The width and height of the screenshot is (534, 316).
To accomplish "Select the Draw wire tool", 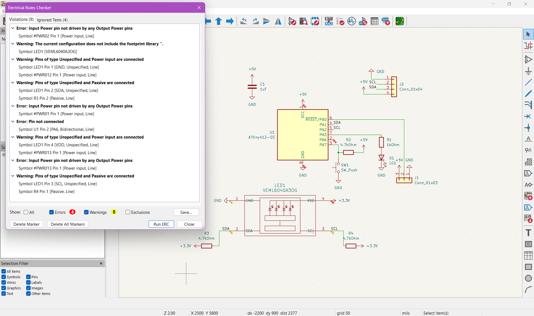I will click(528, 82).
